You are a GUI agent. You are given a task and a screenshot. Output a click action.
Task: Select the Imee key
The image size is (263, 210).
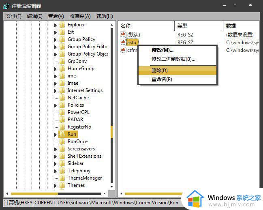73,83
